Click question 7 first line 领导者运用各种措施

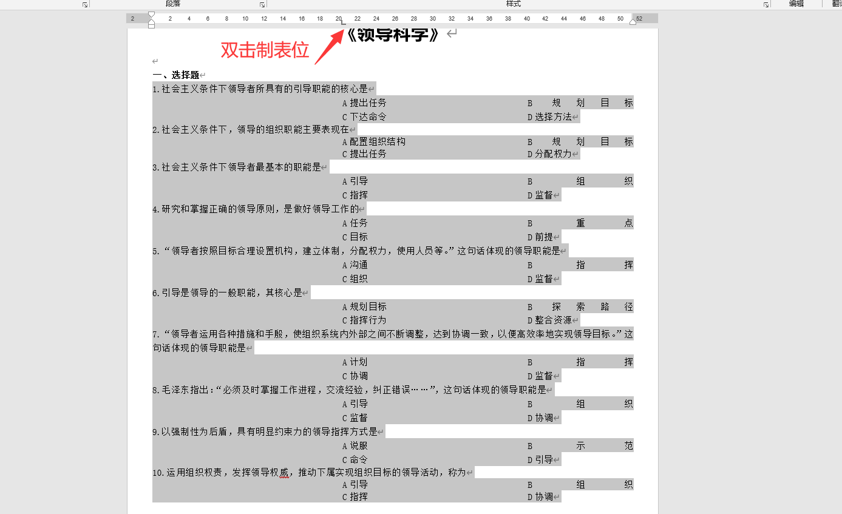point(393,334)
